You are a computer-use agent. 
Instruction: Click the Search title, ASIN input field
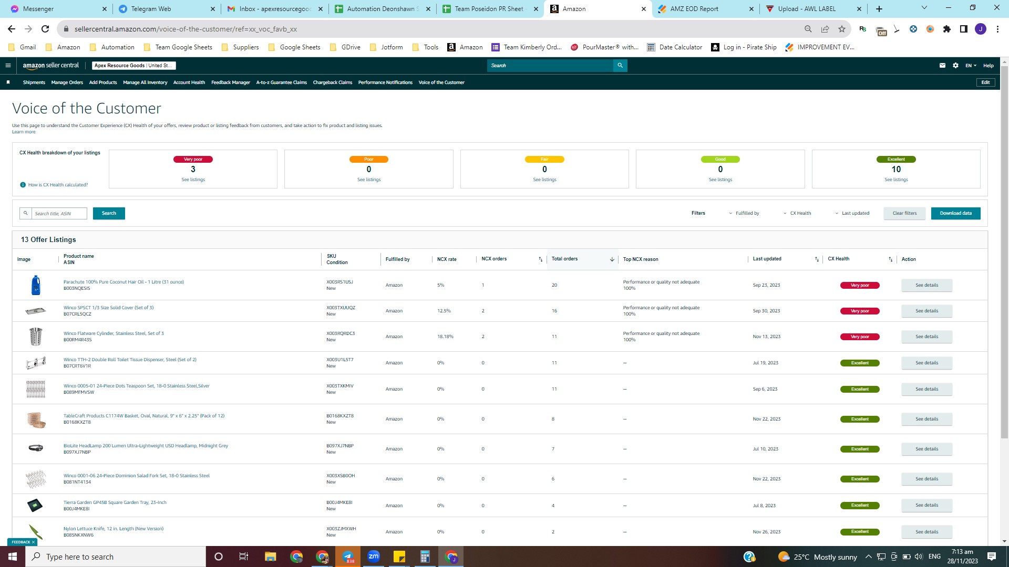59,213
